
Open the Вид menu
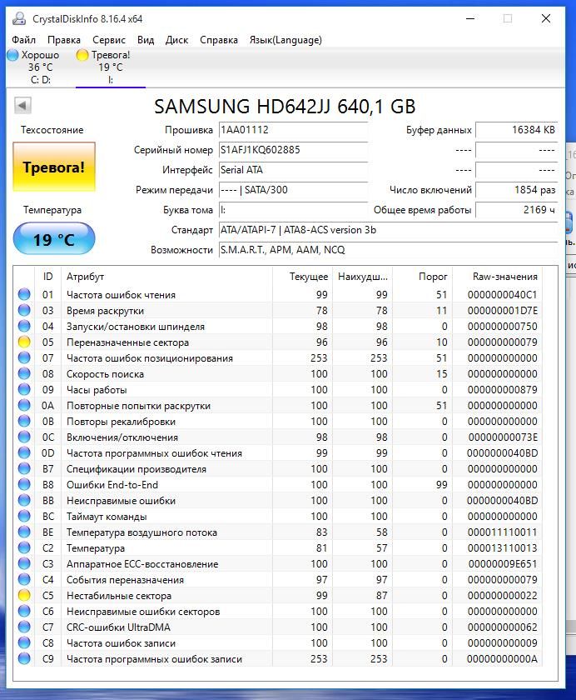click(146, 40)
